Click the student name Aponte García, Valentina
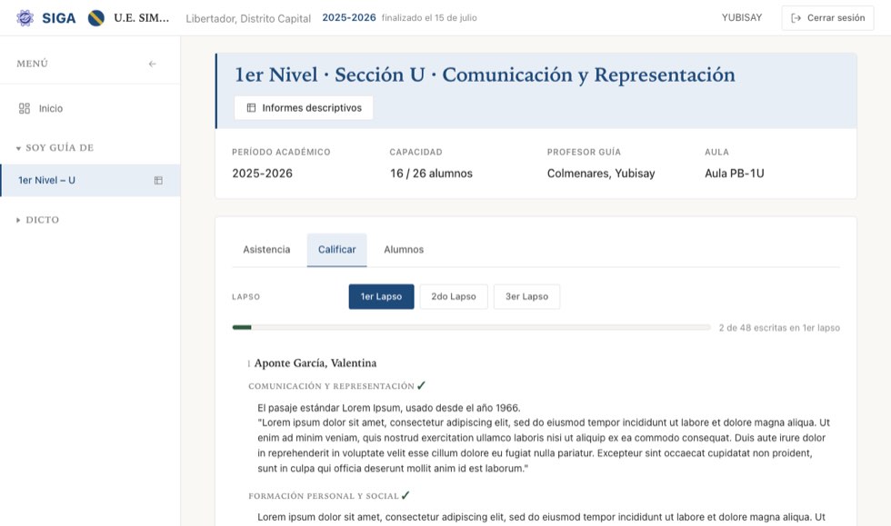The height and width of the screenshot is (526, 891). coord(315,363)
